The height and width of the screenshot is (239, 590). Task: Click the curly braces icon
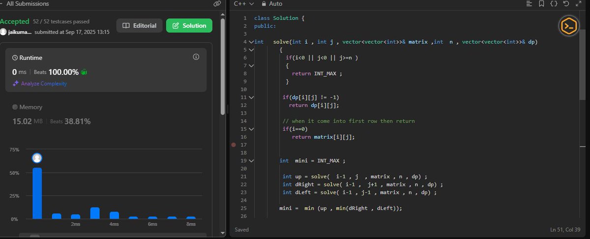click(554, 3)
